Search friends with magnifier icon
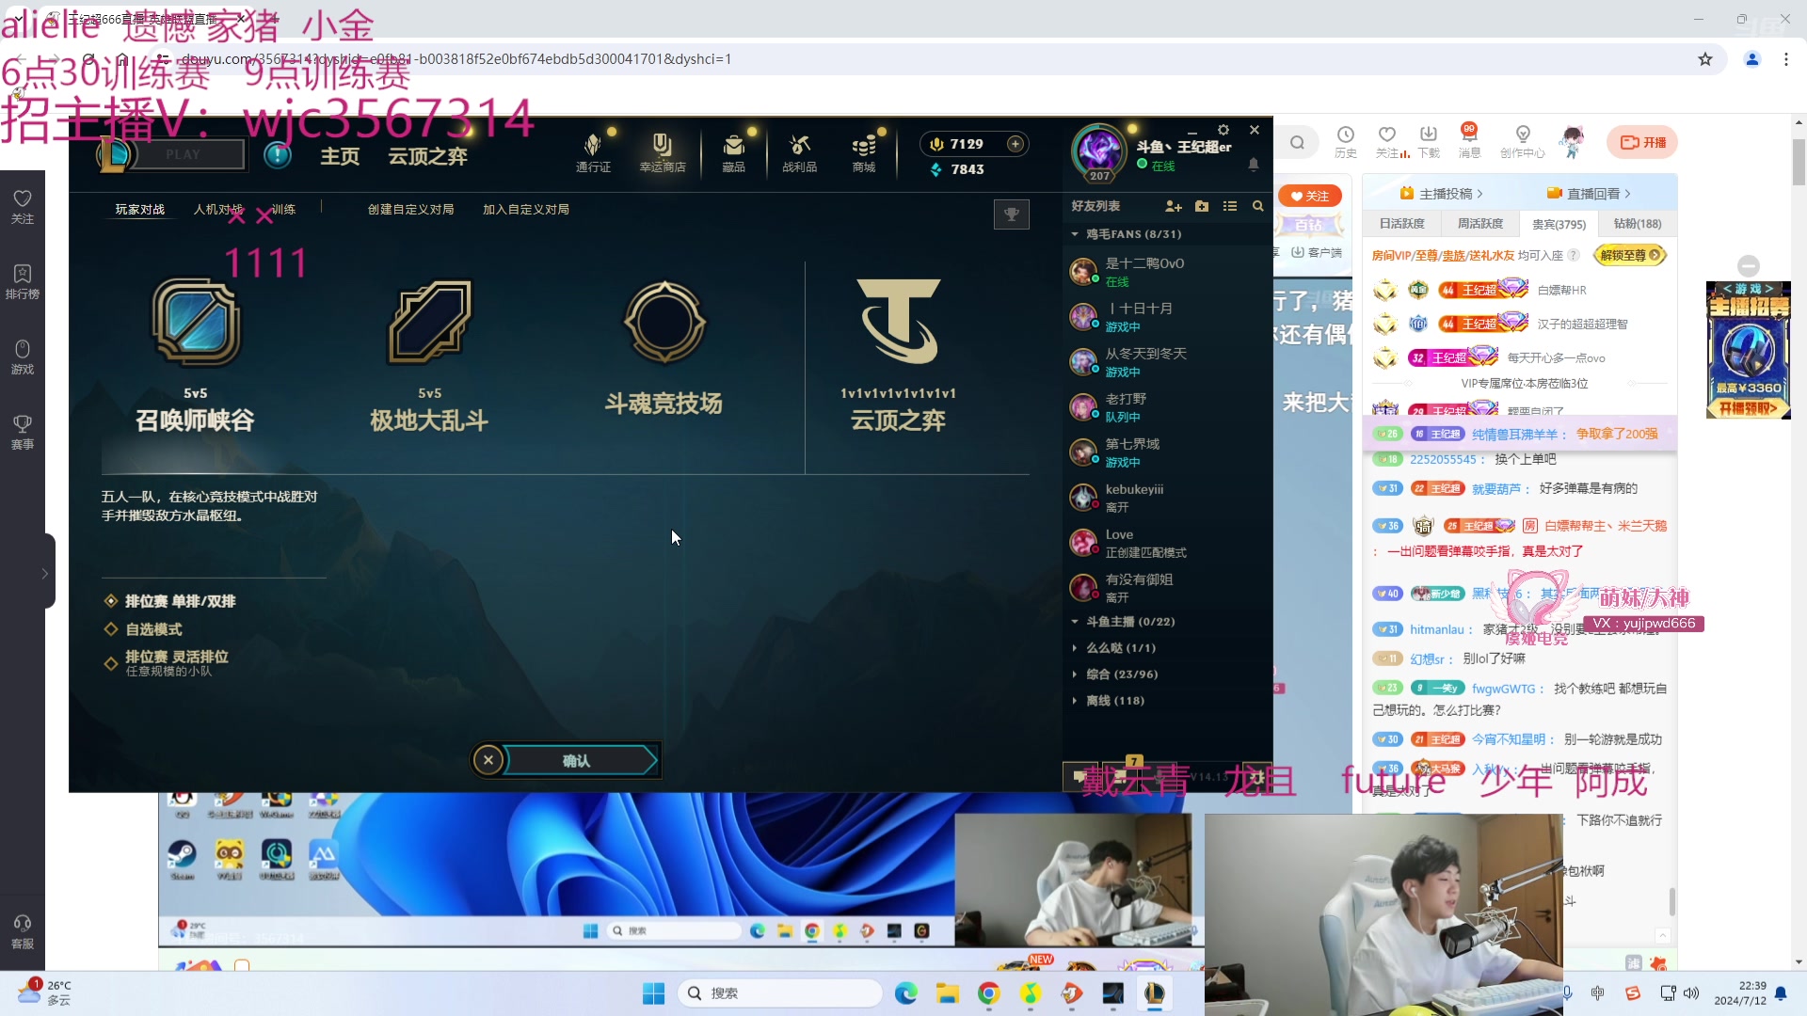This screenshot has width=1807, height=1016. pyautogui.click(x=1258, y=206)
